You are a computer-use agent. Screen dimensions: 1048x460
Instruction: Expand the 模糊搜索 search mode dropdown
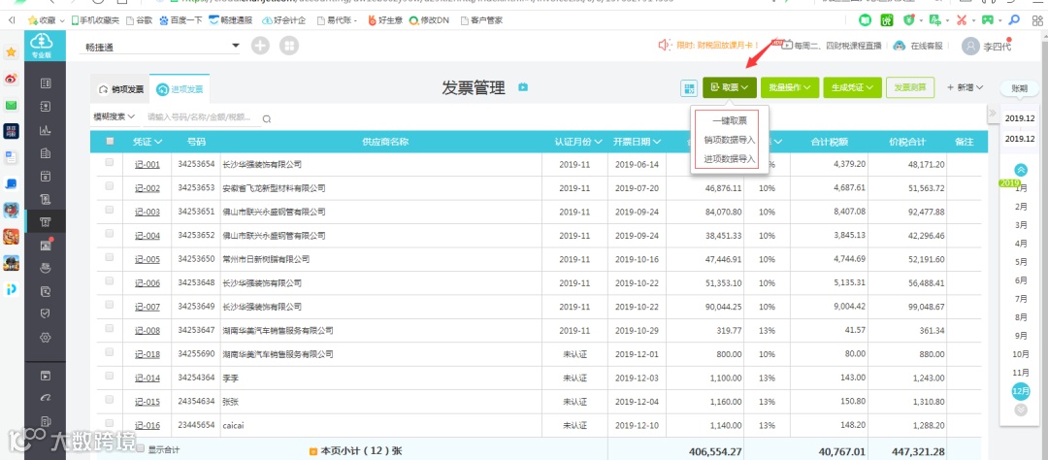coord(115,117)
